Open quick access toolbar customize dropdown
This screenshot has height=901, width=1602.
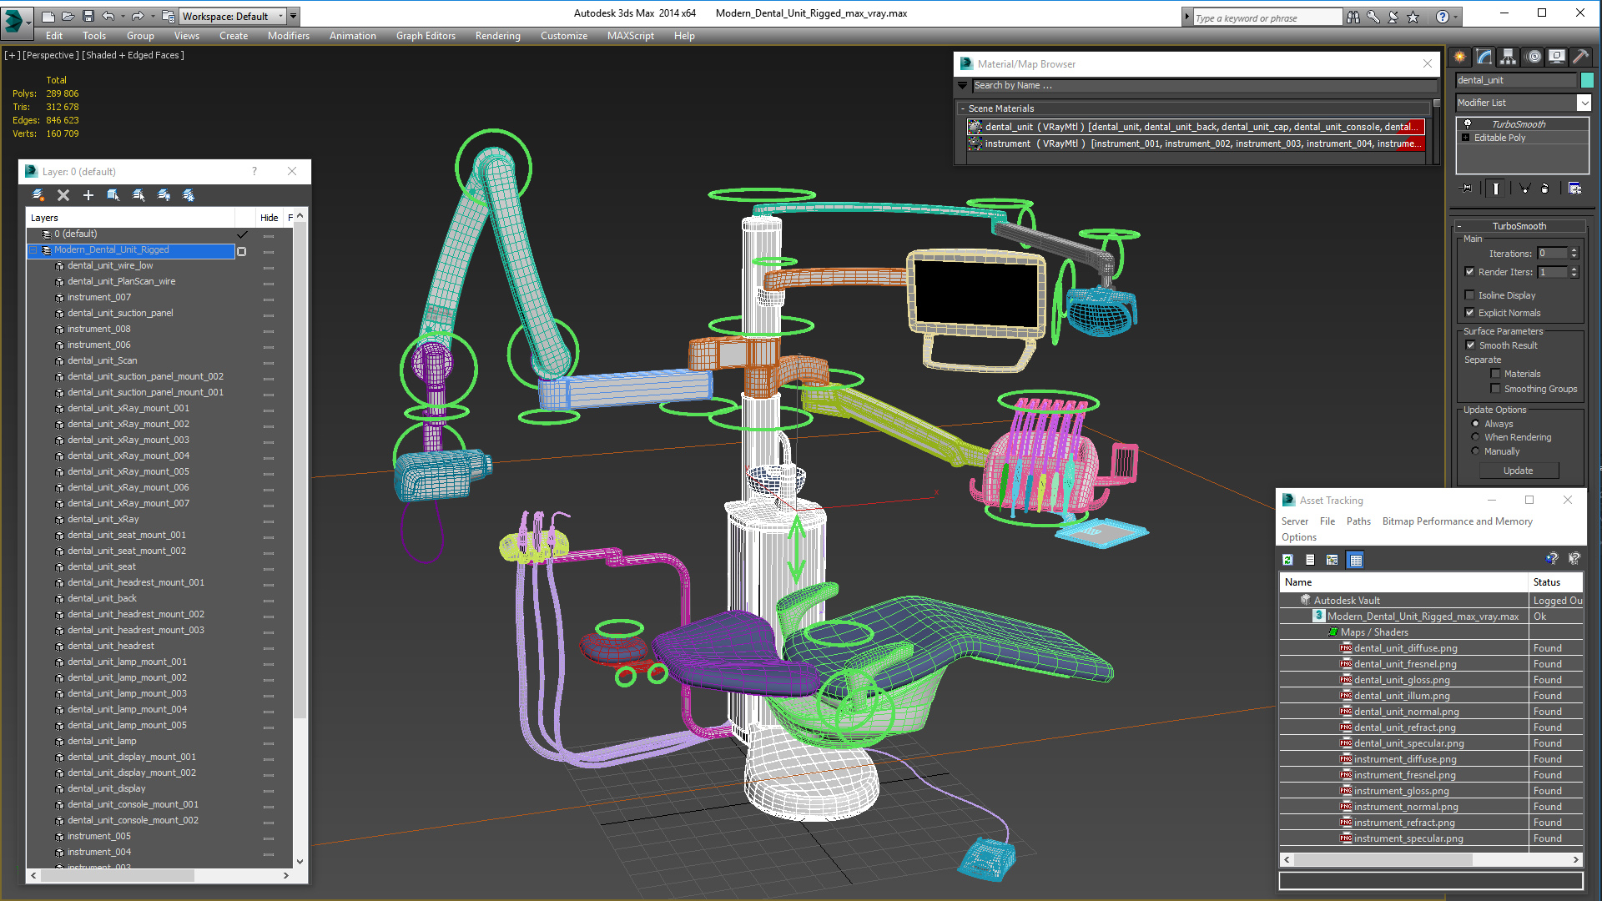(294, 16)
